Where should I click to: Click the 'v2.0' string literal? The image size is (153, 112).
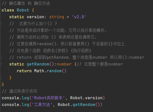79,17
